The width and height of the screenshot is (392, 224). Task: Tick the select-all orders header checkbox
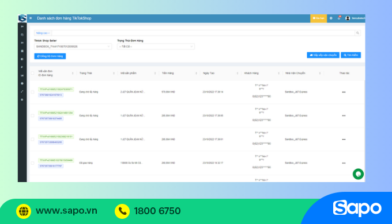32,73
